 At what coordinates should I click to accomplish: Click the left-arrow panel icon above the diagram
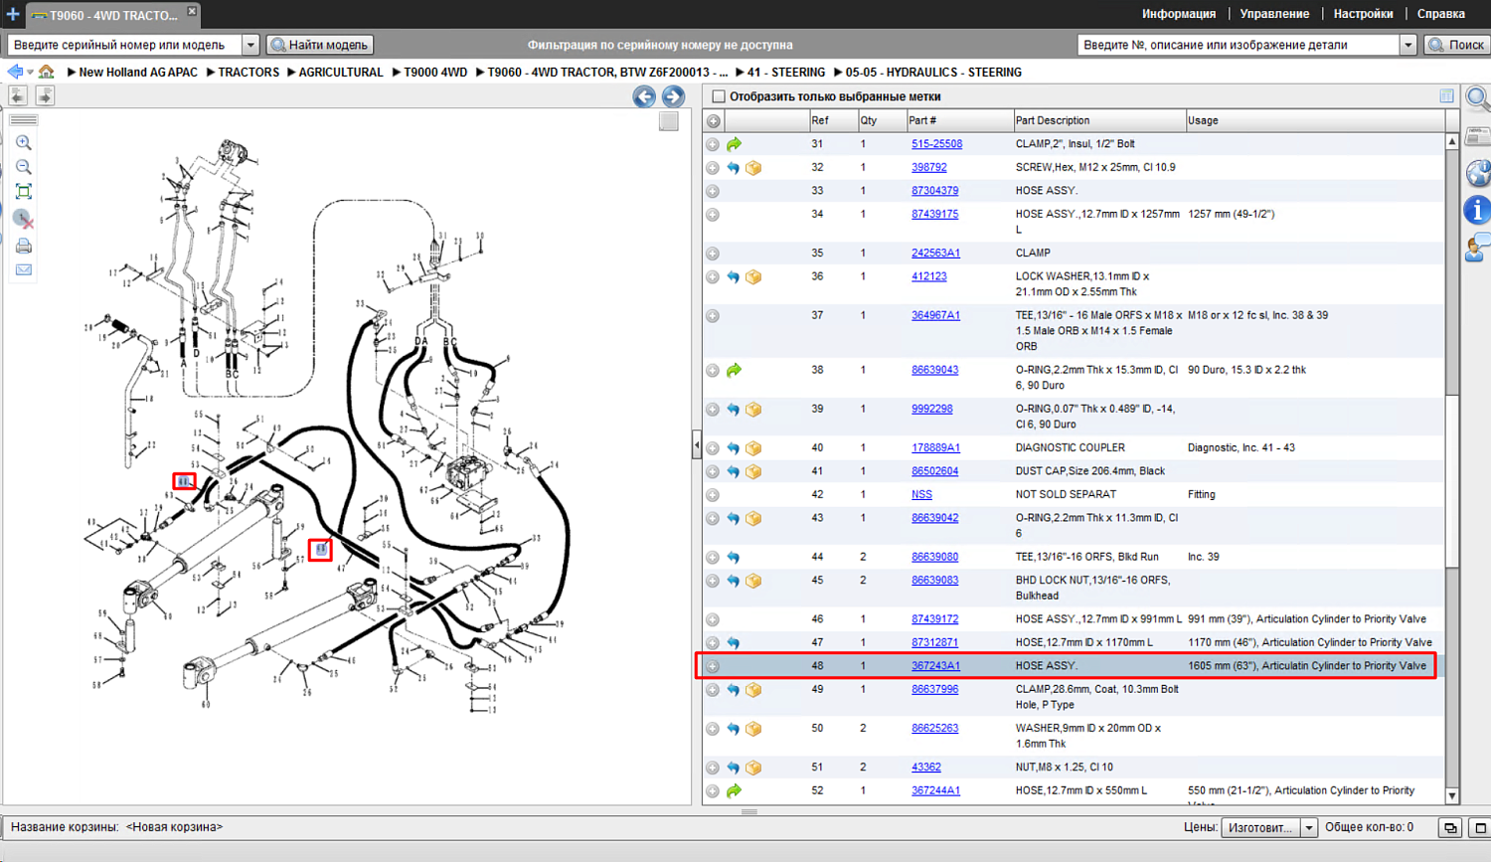[x=18, y=95]
